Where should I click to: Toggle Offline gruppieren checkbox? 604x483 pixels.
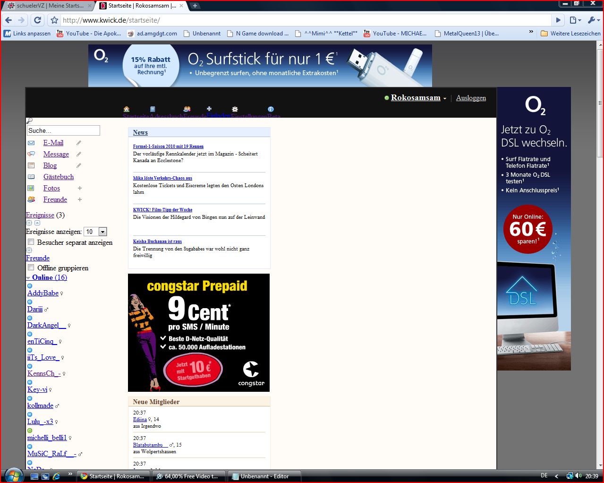click(x=31, y=267)
